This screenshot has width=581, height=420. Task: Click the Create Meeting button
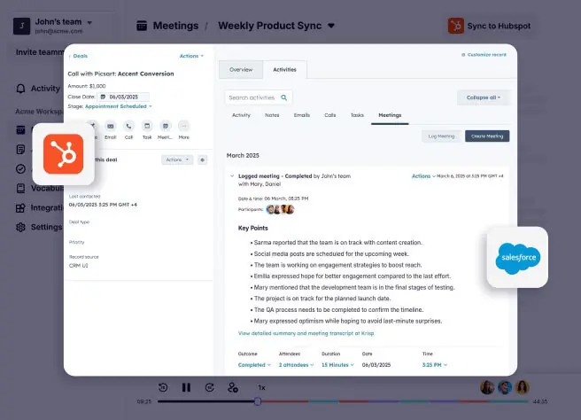487,136
